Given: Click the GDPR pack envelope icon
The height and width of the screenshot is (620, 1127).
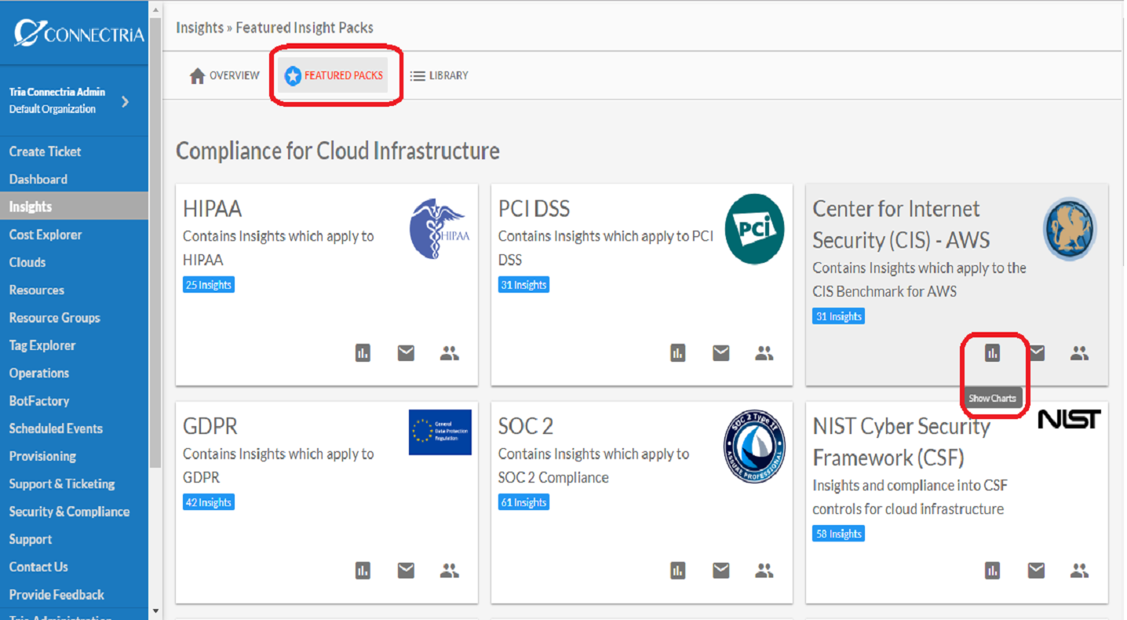Looking at the screenshot, I should click(x=406, y=571).
